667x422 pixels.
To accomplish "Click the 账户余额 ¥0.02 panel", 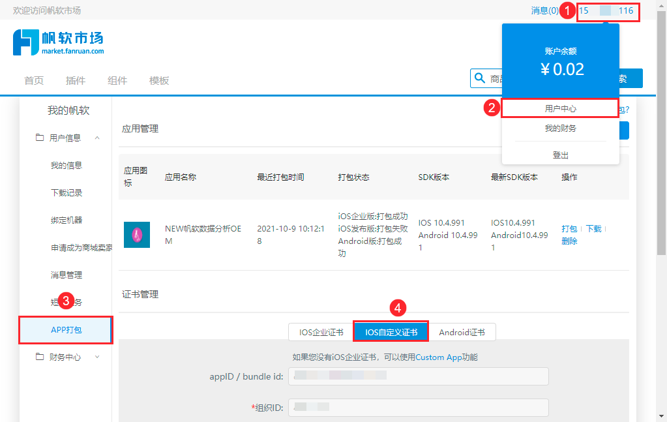I will click(x=560, y=61).
